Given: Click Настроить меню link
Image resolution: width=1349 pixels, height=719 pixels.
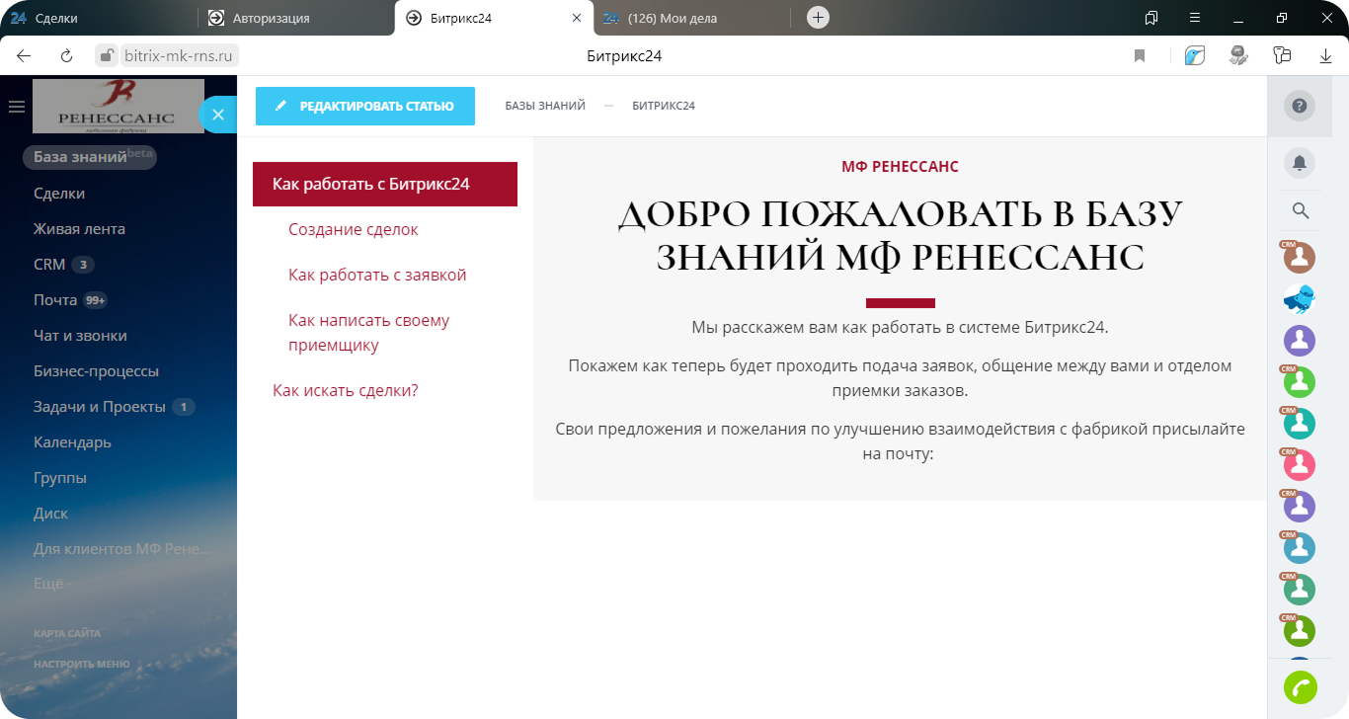Looking at the screenshot, I should tap(82, 664).
